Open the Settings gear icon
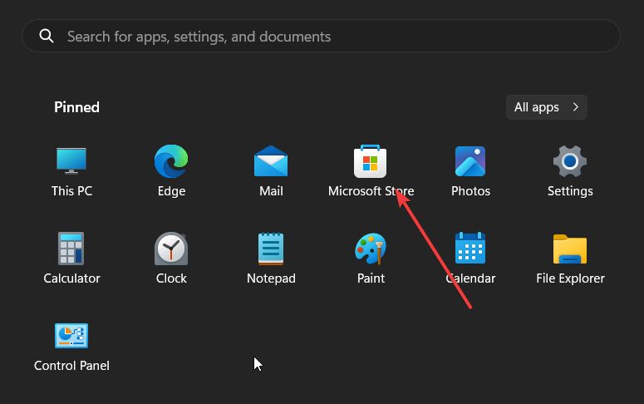Viewport: 644px width, 404px height. click(570, 161)
